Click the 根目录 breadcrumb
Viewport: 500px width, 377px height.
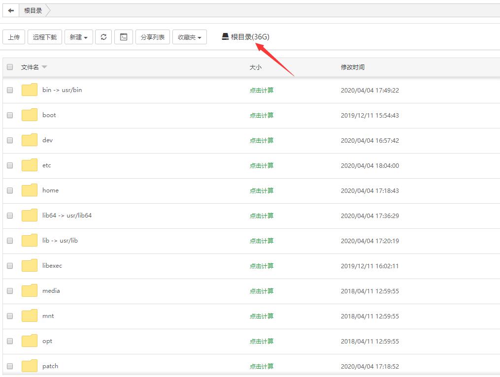click(33, 10)
